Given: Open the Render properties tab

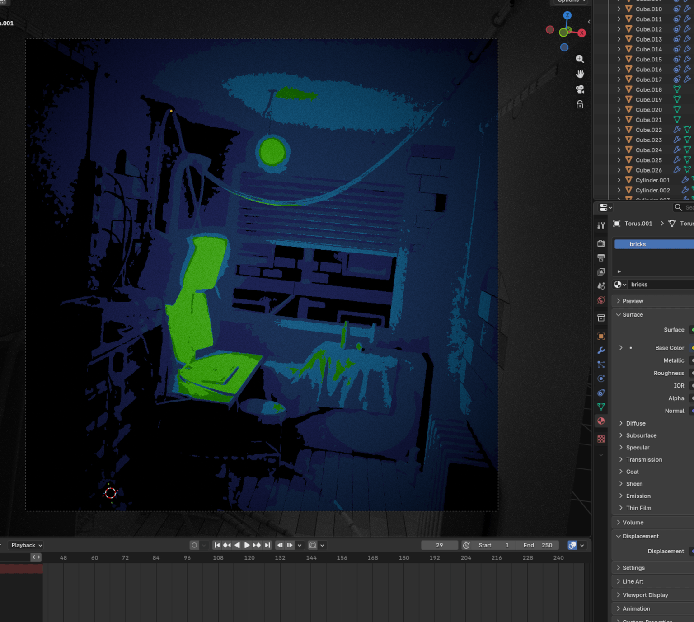Looking at the screenshot, I should [601, 243].
